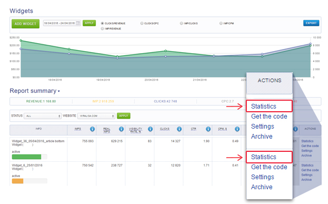Click the blue EXPORT button
This screenshot has width=328, height=204.
311,23
